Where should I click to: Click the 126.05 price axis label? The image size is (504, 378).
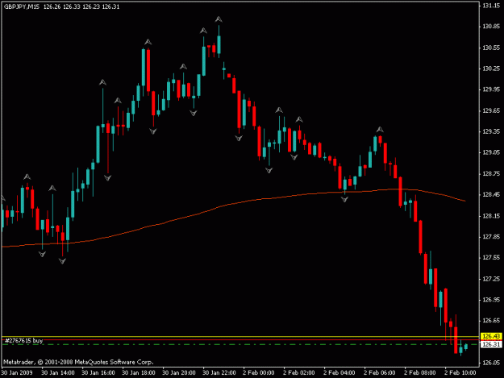tap(491, 363)
